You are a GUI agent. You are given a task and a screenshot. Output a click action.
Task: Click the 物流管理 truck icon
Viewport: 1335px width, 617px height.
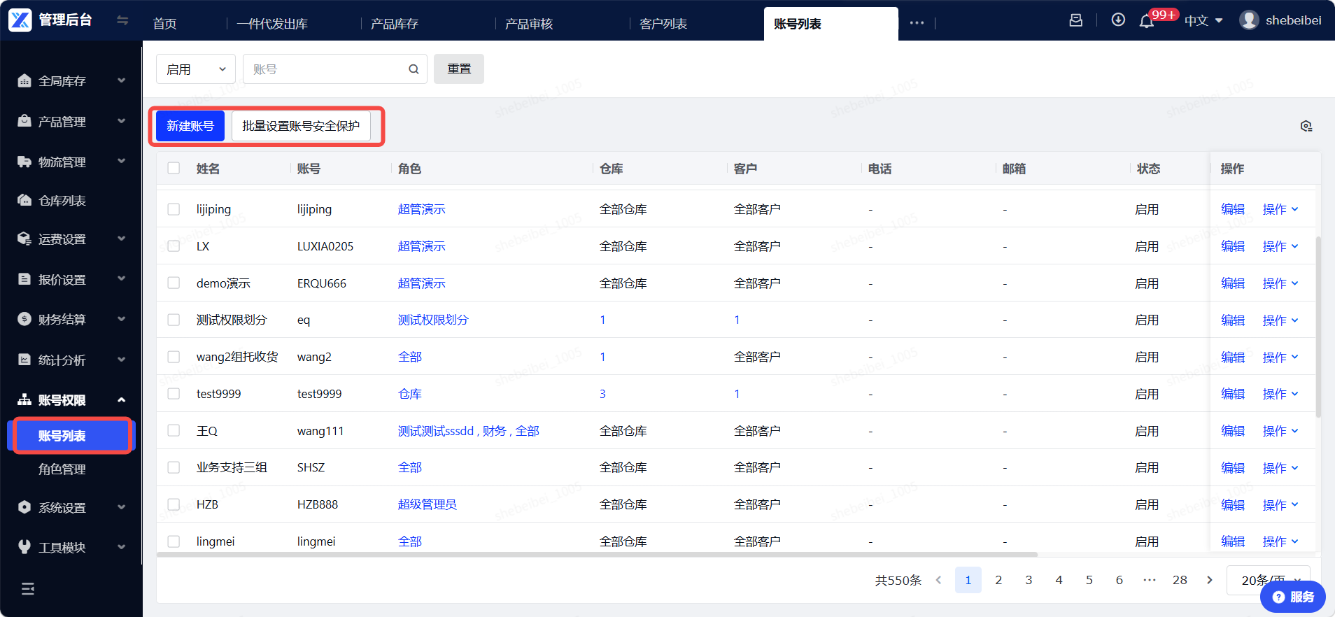point(24,162)
